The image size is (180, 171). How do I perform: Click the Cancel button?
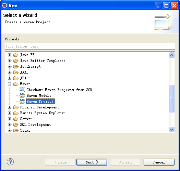point(159,162)
